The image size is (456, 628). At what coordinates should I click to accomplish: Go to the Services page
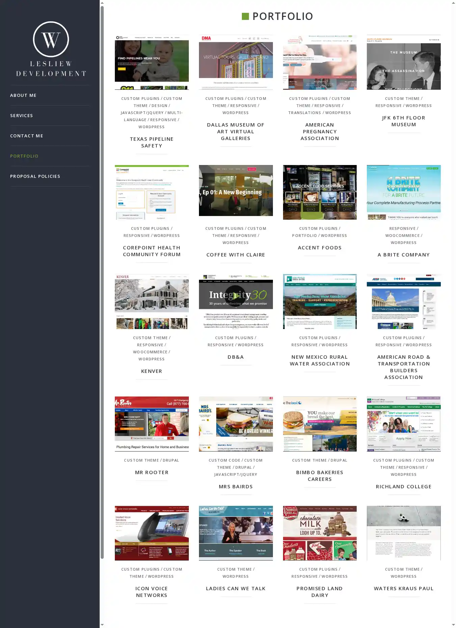coord(22,116)
